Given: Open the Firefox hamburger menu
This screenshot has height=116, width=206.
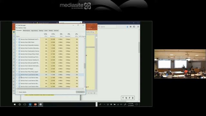Looking at the screenshot, I should [138, 27].
